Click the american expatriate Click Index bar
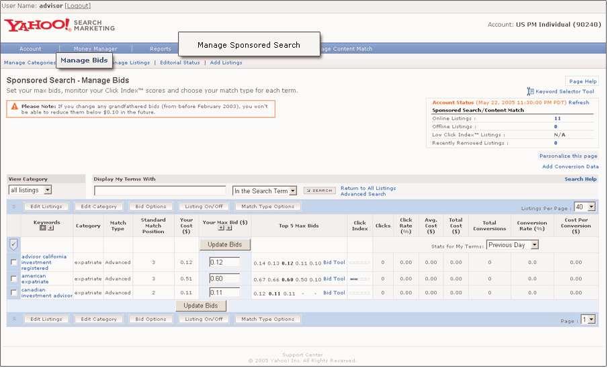This screenshot has height=368, width=608. click(359, 279)
